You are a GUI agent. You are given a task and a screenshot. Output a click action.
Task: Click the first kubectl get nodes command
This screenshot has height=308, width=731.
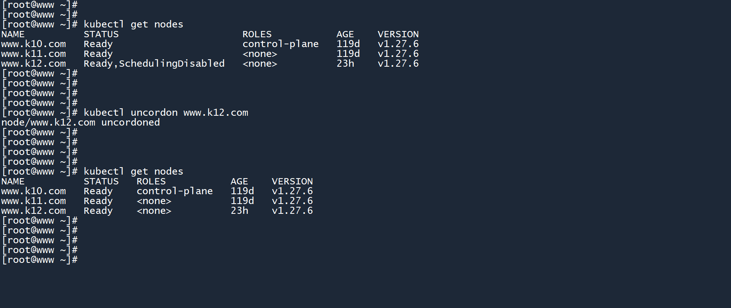[133, 24]
